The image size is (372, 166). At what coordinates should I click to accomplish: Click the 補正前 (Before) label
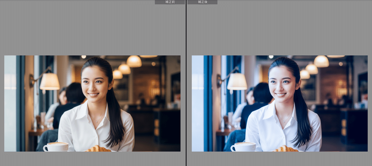click(x=170, y=2)
